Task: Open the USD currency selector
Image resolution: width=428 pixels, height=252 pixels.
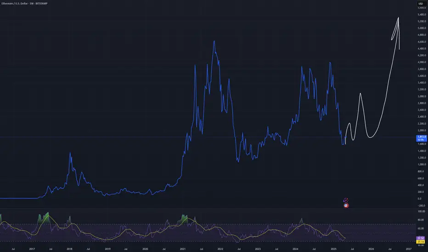Action: (421, 4)
